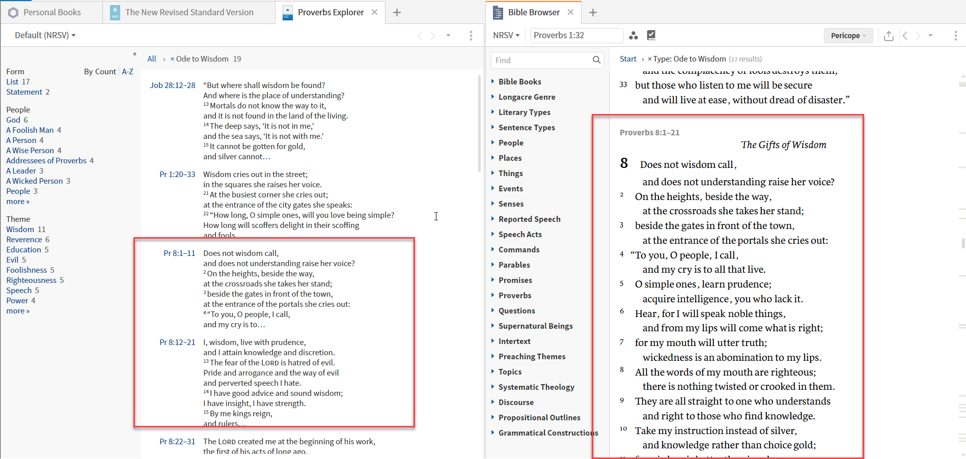
Task: Click the Find search magnifier icon
Action: pos(596,60)
